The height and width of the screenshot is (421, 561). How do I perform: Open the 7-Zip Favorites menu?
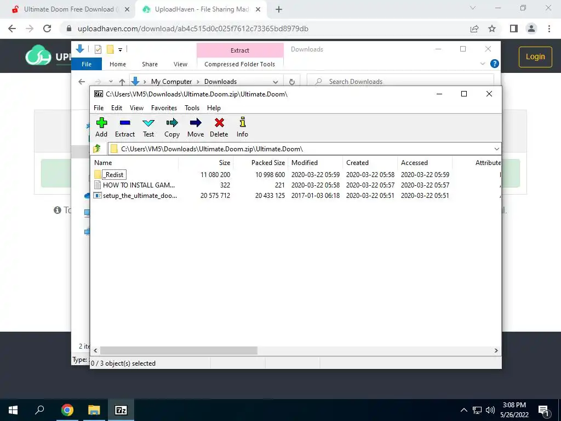164,108
